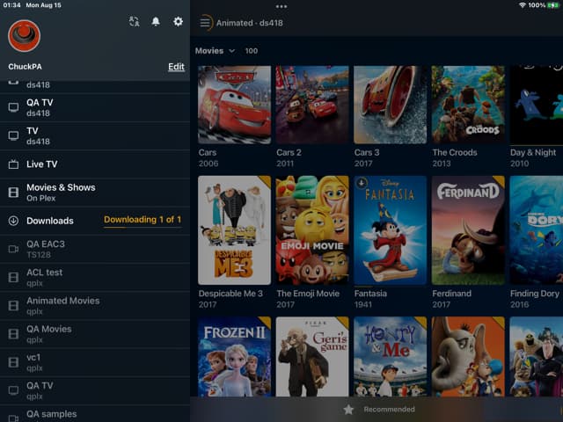The image size is (563, 422).
Task: Click the TV icon beside QA TV ds418
Action: [x=13, y=107]
